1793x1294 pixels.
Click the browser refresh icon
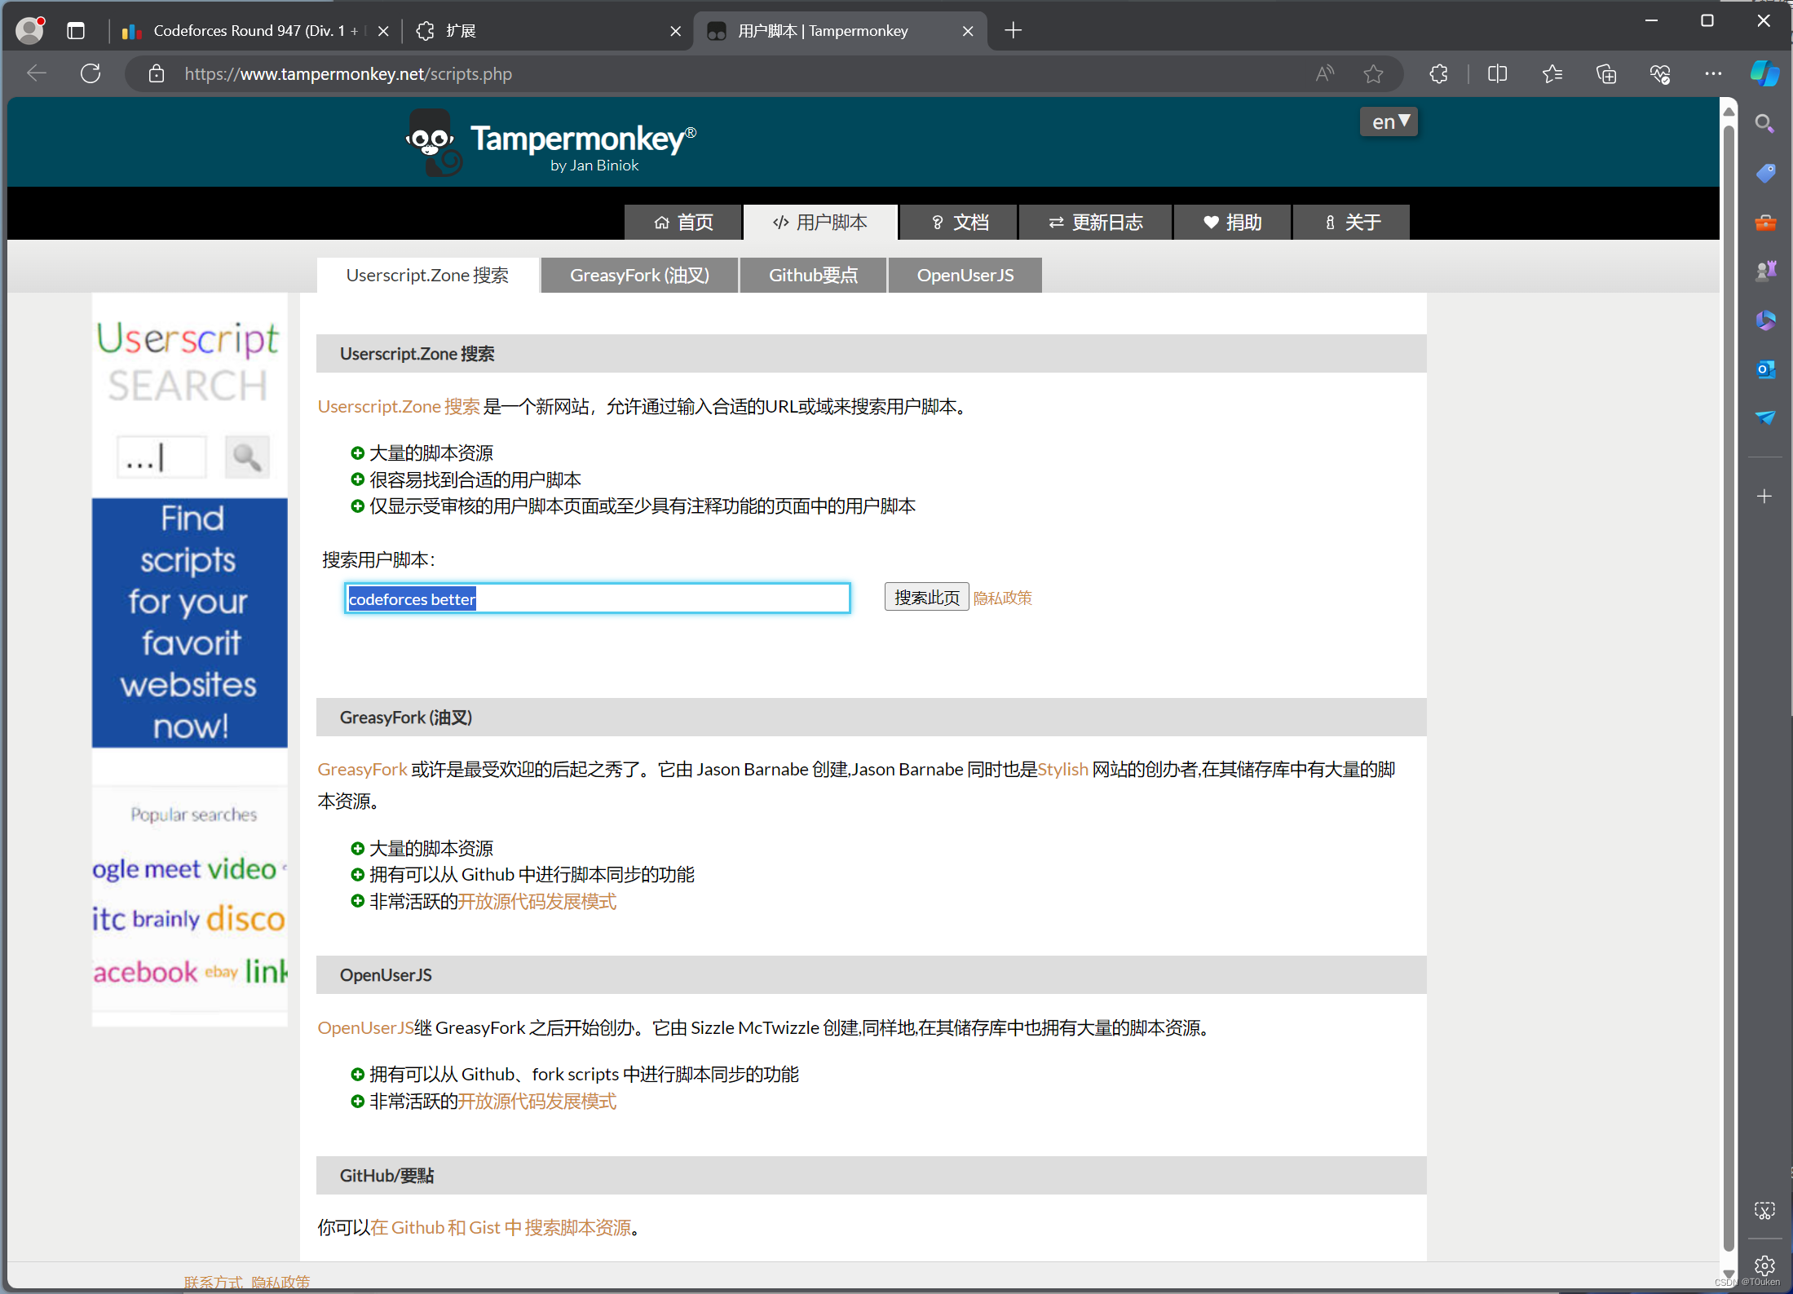tap(91, 74)
